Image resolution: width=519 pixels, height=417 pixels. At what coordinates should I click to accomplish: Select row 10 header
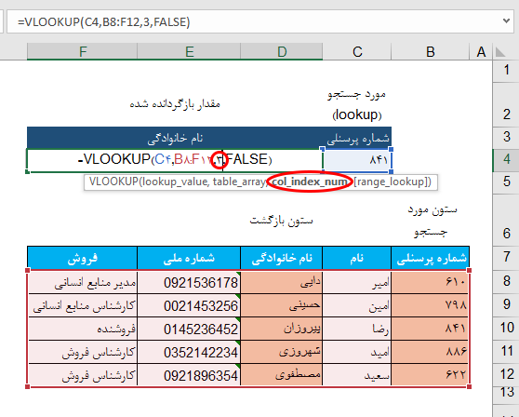pyautogui.click(x=506, y=328)
